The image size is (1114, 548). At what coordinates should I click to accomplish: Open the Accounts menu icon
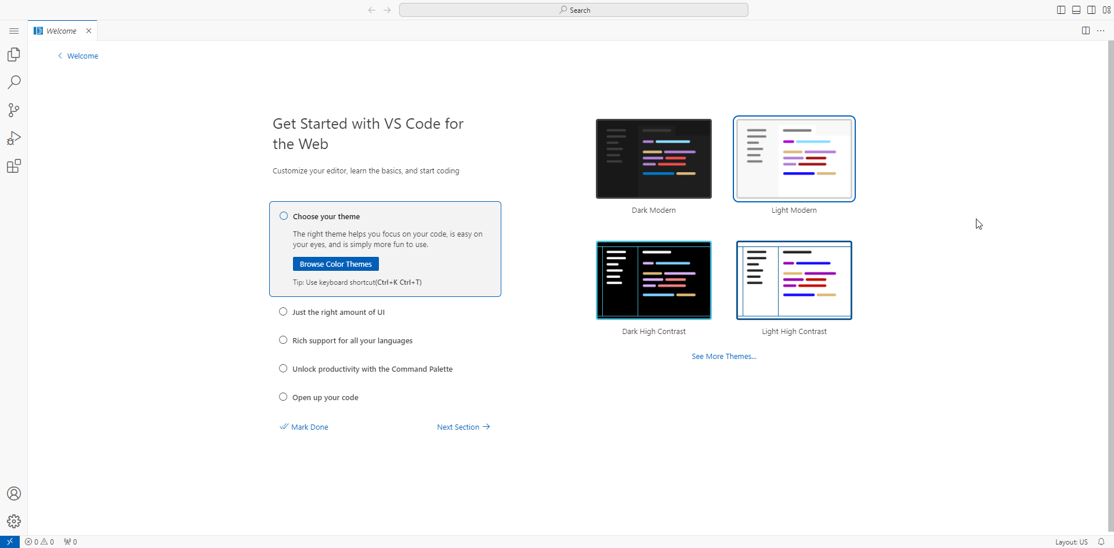pyautogui.click(x=14, y=493)
